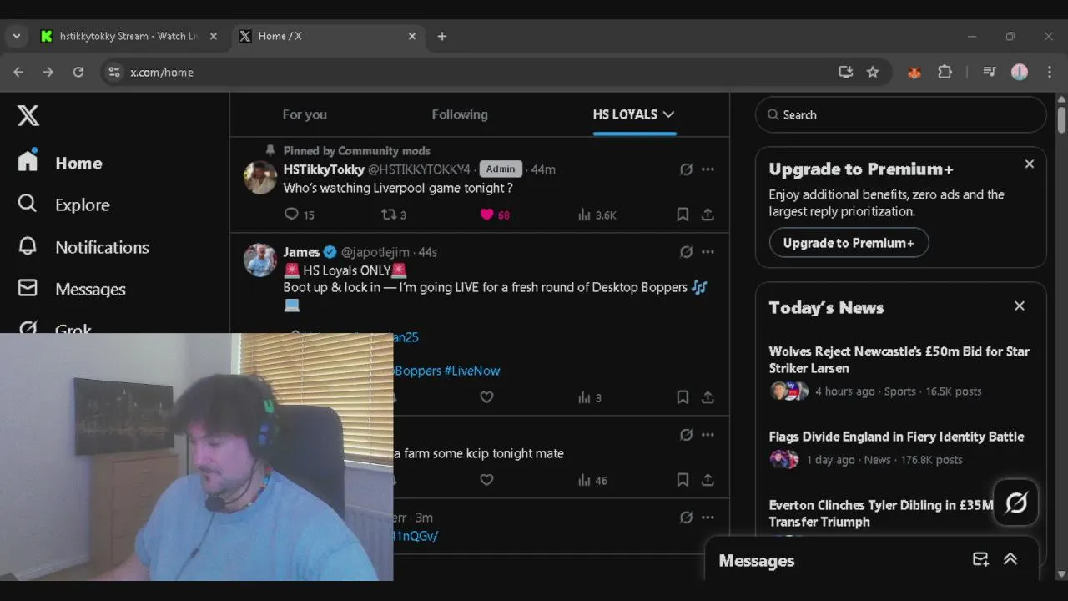The image size is (1068, 601).
Task: Switch to the hstikkytokky Stream browser tab
Action: click(x=129, y=37)
